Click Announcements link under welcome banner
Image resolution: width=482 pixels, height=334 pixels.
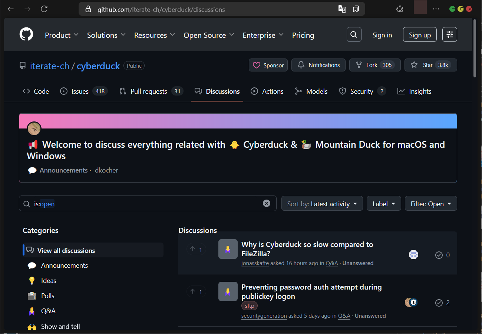(x=63, y=170)
